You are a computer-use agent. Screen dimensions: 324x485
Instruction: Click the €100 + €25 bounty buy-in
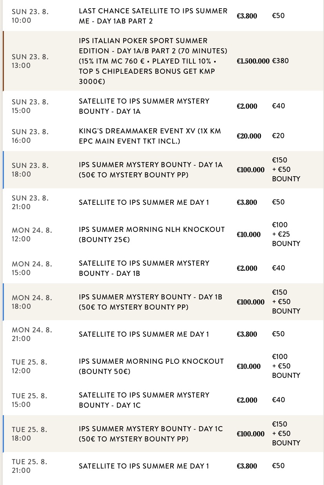286,234
